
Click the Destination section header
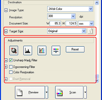(x=49, y=2)
